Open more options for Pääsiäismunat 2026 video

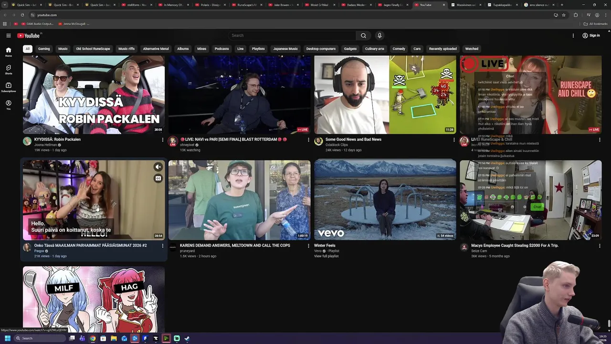pos(162,246)
